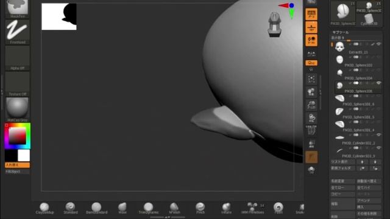Select the white main color swatch
Image resolution: width=390 pixels, height=219 pixels.
pos(24,156)
